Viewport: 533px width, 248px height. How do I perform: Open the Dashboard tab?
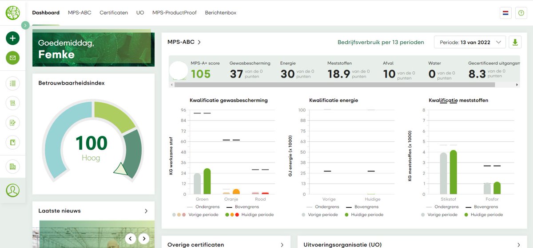tap(46, 13)
